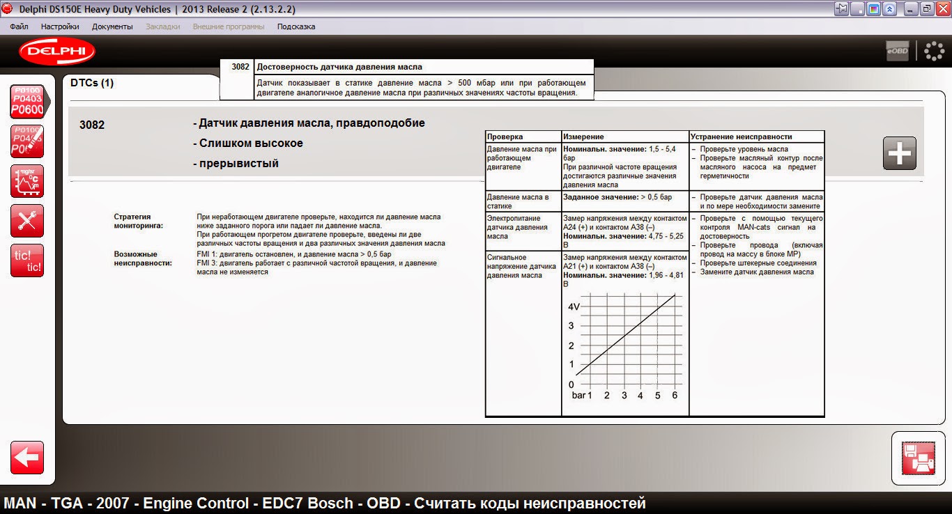
Task: Open the Файл menu
Action: tap(19, 26)
